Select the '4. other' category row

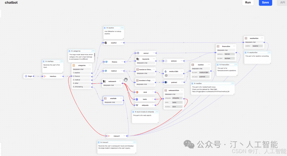tap(82, 83)
